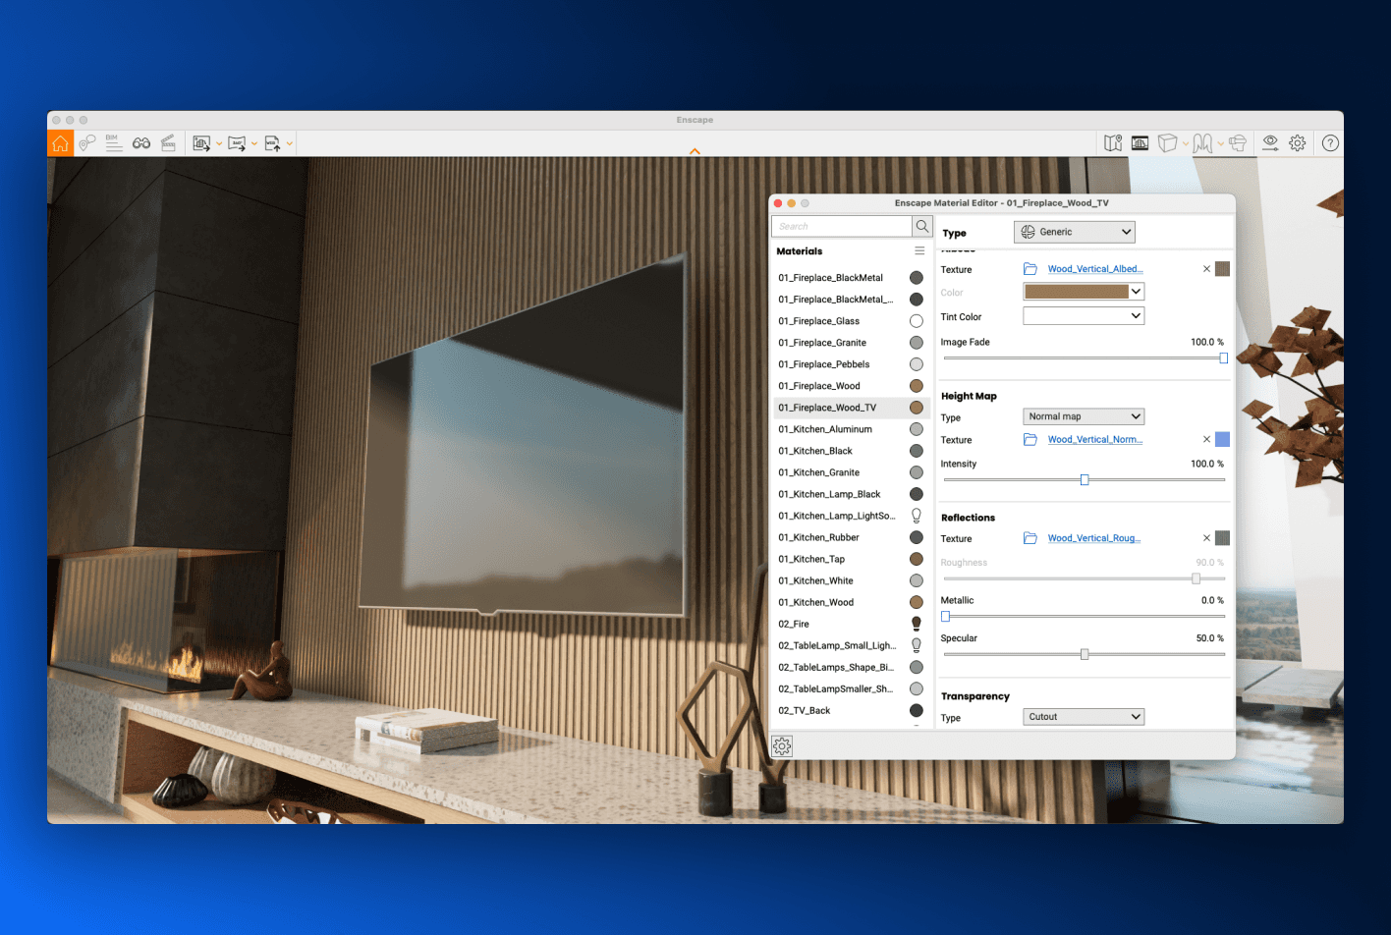Click into the material Search field
The height and width of the screenshot is (935, 1391).
tap(842, 227)
